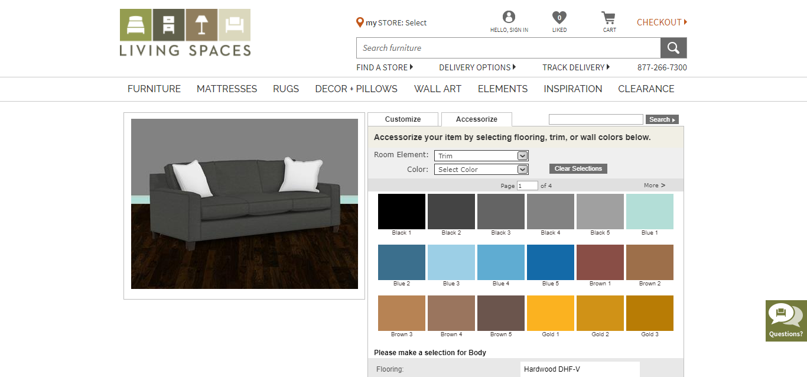
Task: Open the Inspiration menu
Action: tap(573, 89)
